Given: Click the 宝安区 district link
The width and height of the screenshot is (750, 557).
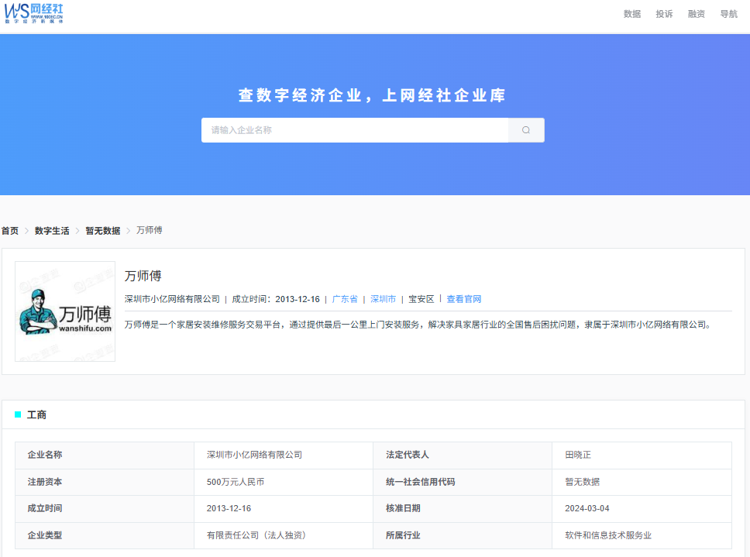Looking at the screenshot, I should pos(421,298).
